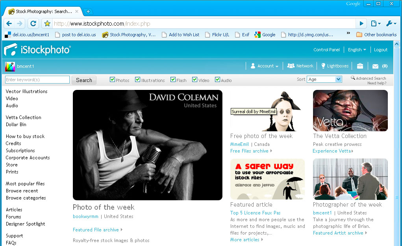Reload the page with the refresh icon
The height and width of the screenshot is (246, 402).
33,24
